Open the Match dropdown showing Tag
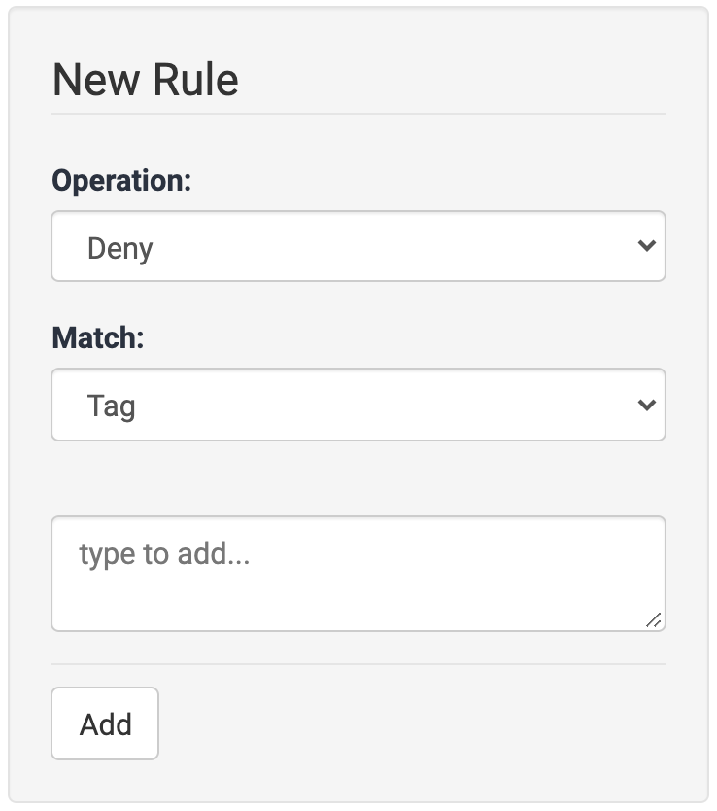Viewport: 717px width, 811px height. coord(358,405)
